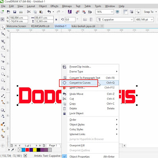Click the X position field

[19, 18]
